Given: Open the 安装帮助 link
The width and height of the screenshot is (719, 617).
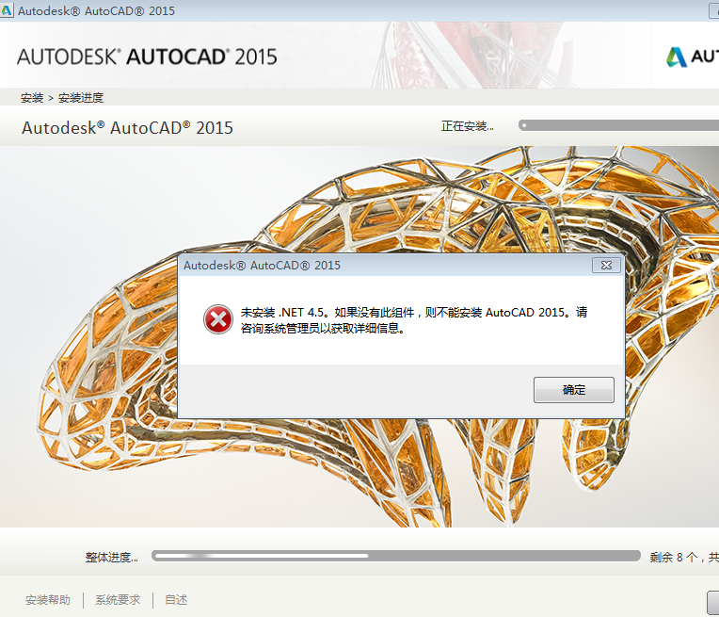Looking at the screenshot, I should 48,599.
